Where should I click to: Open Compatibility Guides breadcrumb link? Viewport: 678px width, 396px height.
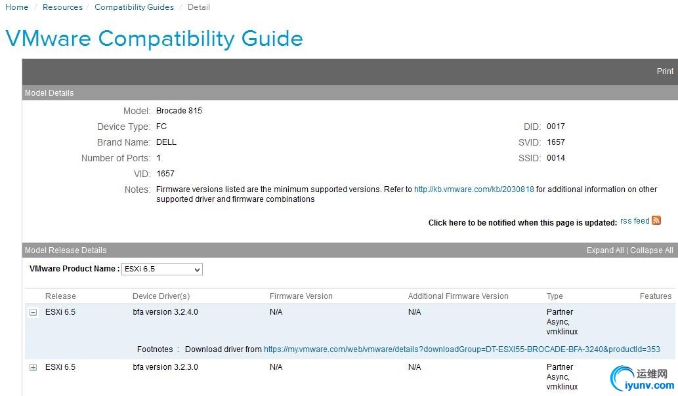point(134,7)
